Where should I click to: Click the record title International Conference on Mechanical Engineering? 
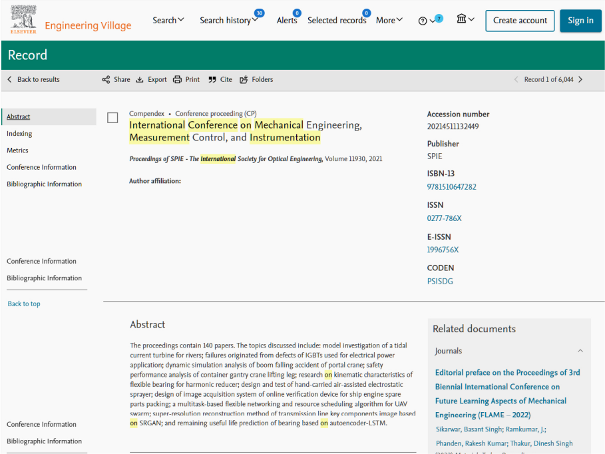pos(246,131)
